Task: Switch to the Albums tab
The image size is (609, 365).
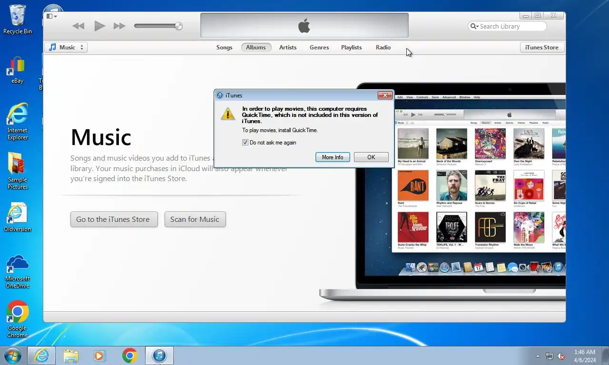Action: coord(256,48)
